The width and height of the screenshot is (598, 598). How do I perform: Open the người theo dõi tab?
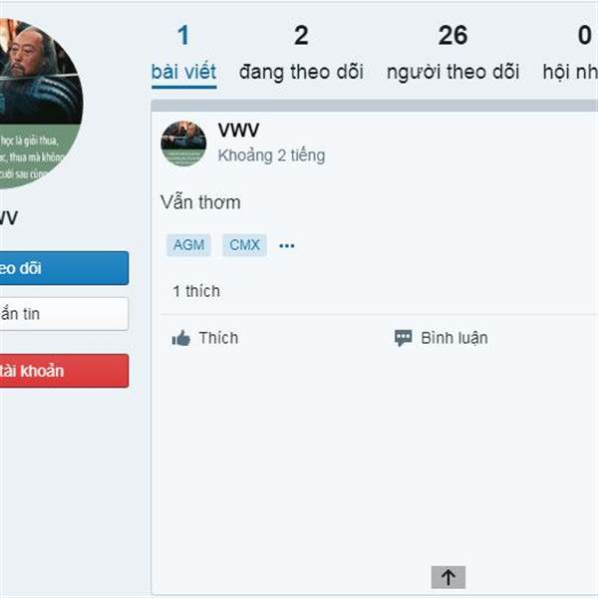click(452, 54)
